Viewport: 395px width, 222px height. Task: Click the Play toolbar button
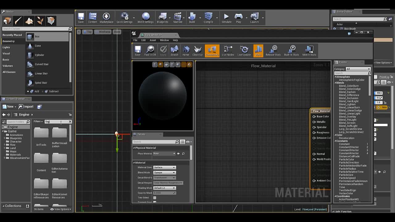[x=239, y=18]
